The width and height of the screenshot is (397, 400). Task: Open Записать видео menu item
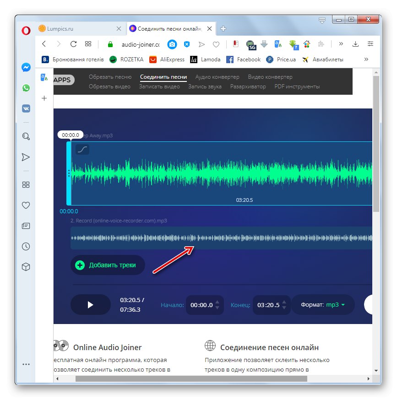[159, 86]
